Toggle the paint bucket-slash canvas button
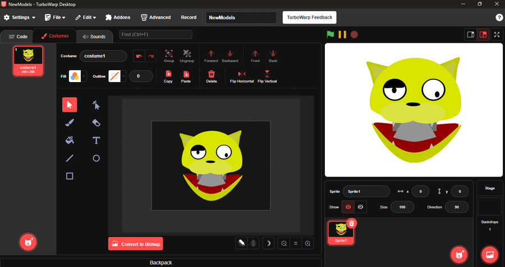Screen dimensions: 505x267 [241, 243]
